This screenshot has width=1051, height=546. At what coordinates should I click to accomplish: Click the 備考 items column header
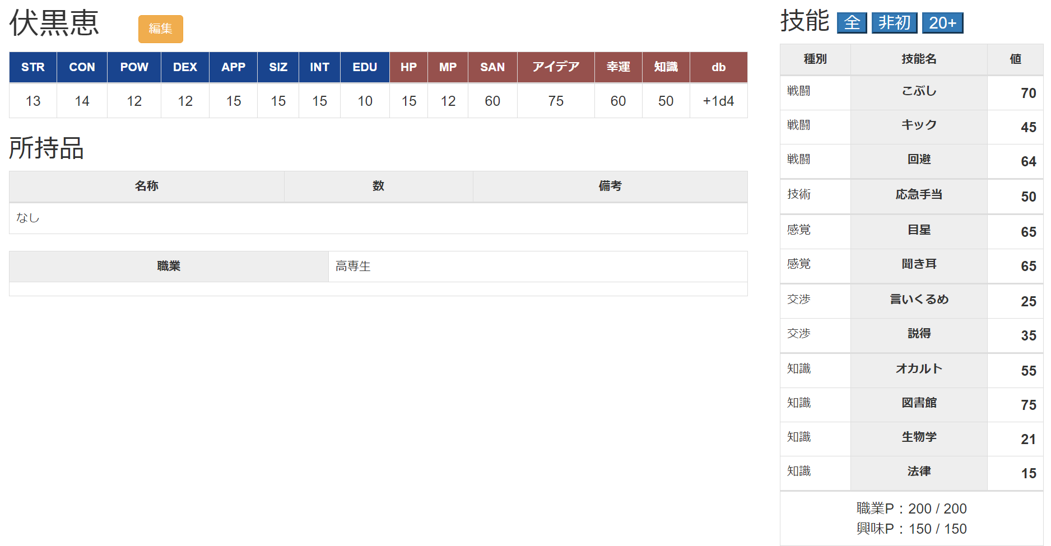click(610, 186)
